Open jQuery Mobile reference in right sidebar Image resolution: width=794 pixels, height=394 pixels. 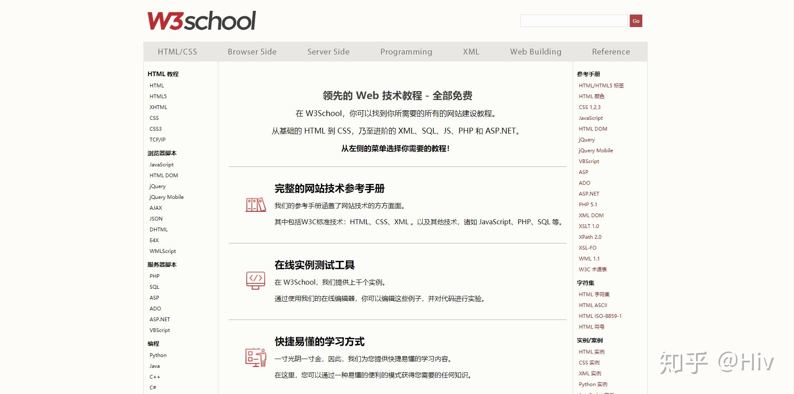click(596, 150)
